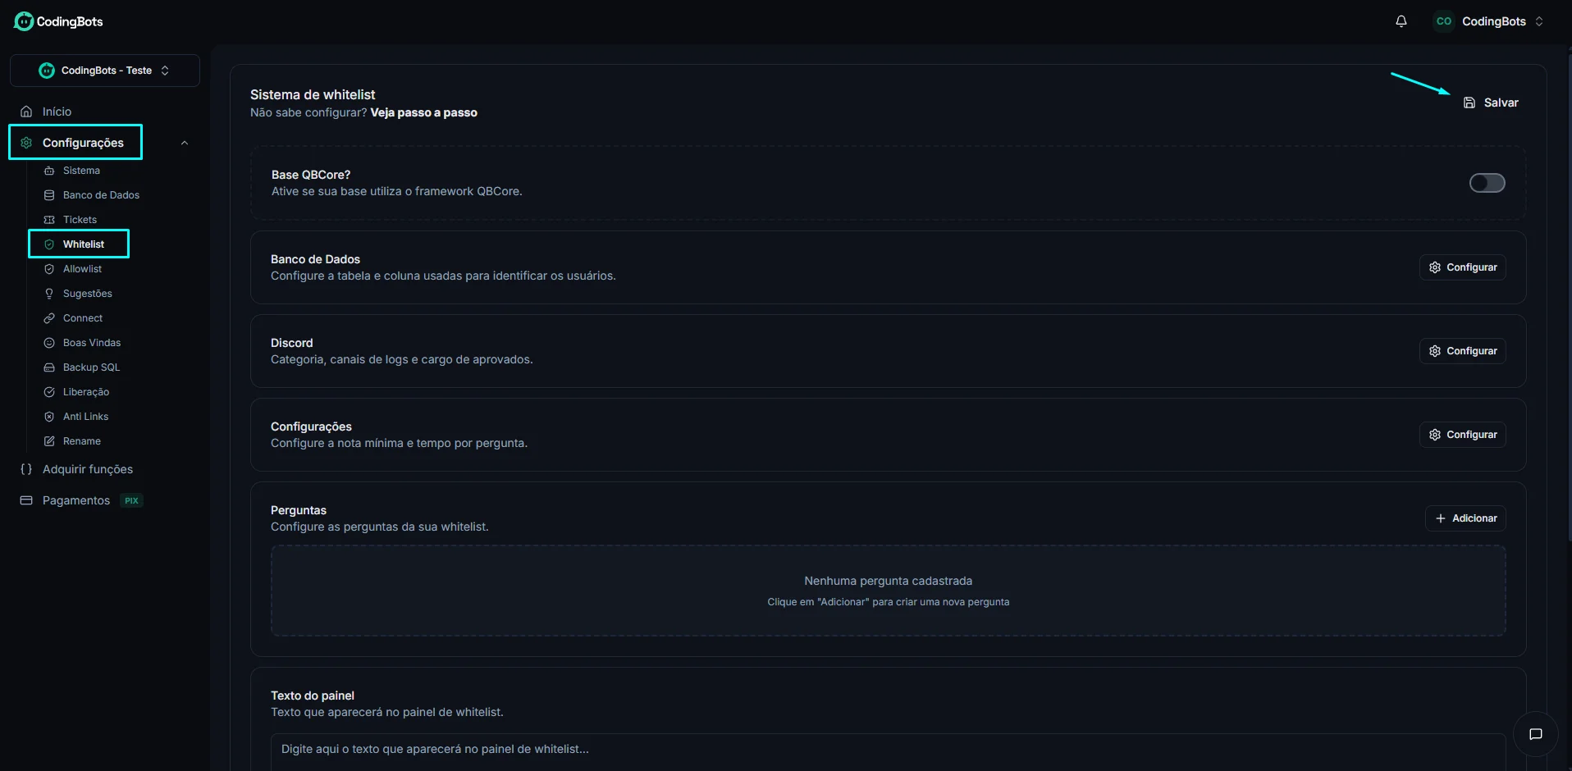Open Boas Vindas settings
1572x771 pixels.
[x=92, y=343]
